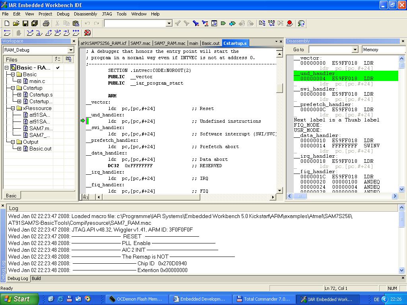
Task: Click the Open file icon
Action: pyautogui.click(x=16, y=23)
